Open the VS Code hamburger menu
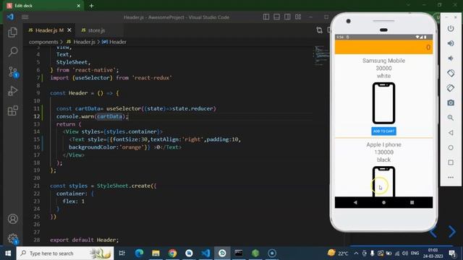This screenshot has width=463, height=260. [25, 17]
